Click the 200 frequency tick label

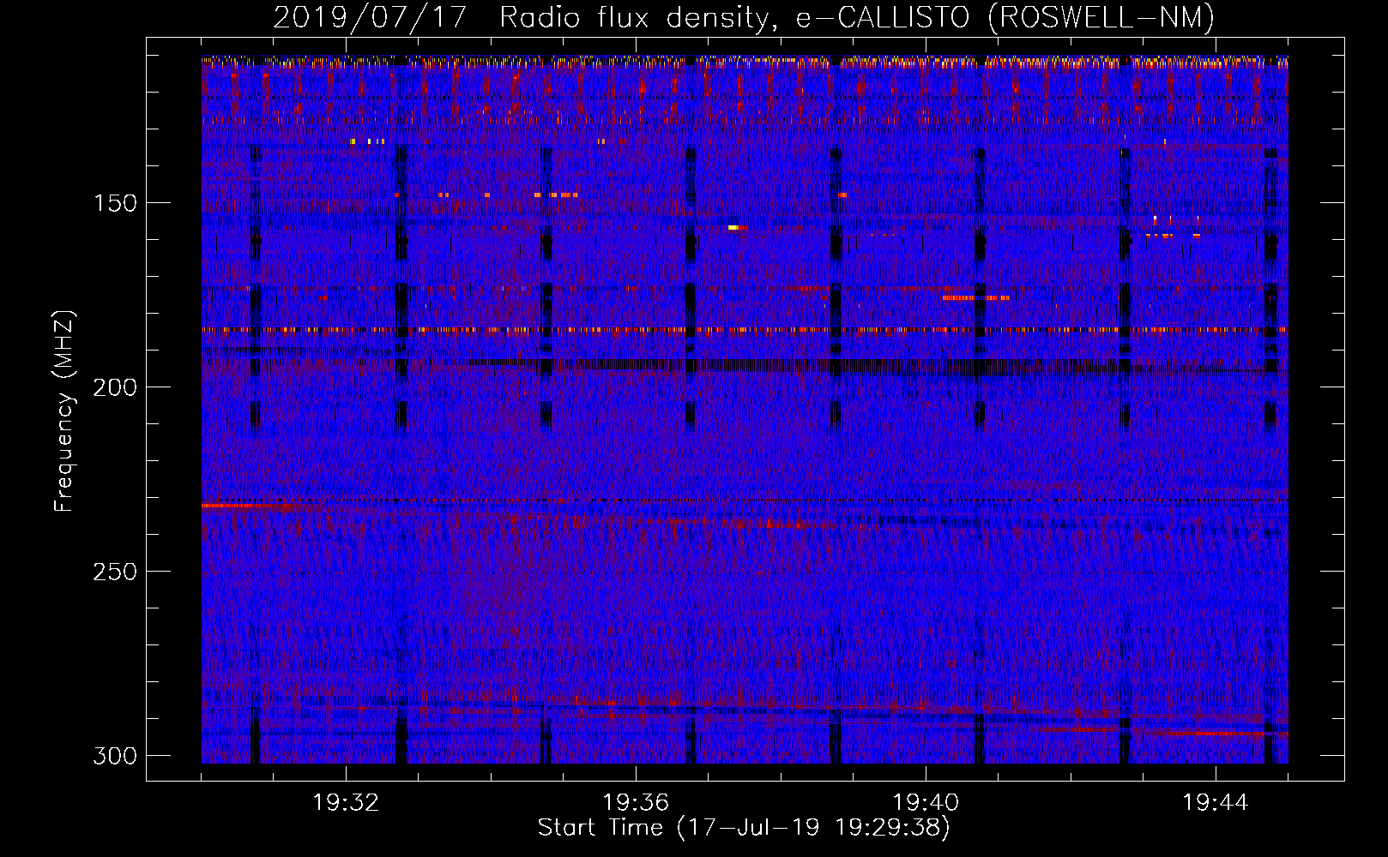[115, 387]
